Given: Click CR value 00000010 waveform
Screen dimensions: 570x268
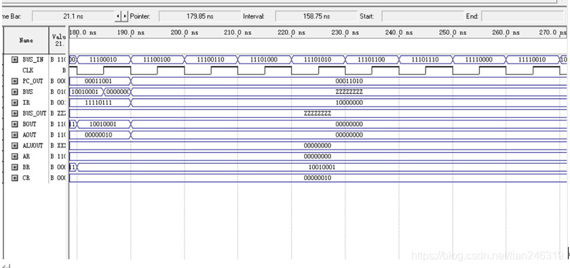Looking at the screenshot, I should (x=318, y=178).
